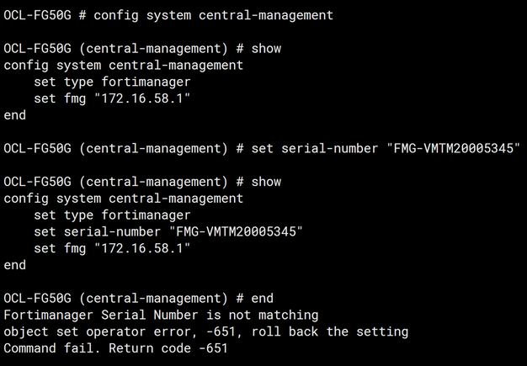Viewport: 527px width, 366px height.
Task: Click the 'object set operator error' line
Action: click(93, 332)
